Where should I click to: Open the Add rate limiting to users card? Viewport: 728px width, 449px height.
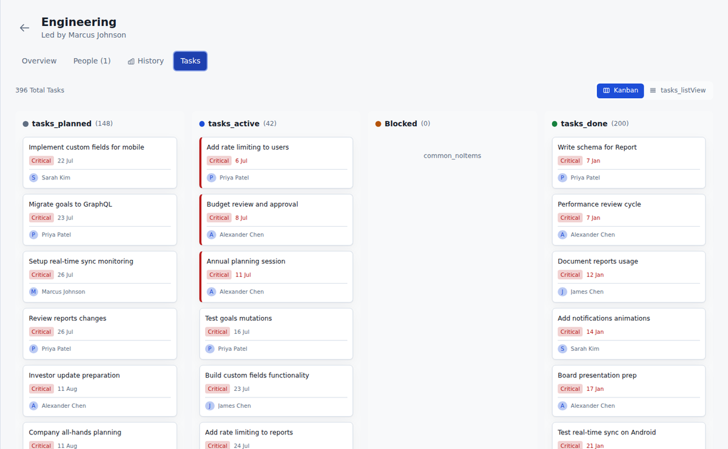point(276,163)
